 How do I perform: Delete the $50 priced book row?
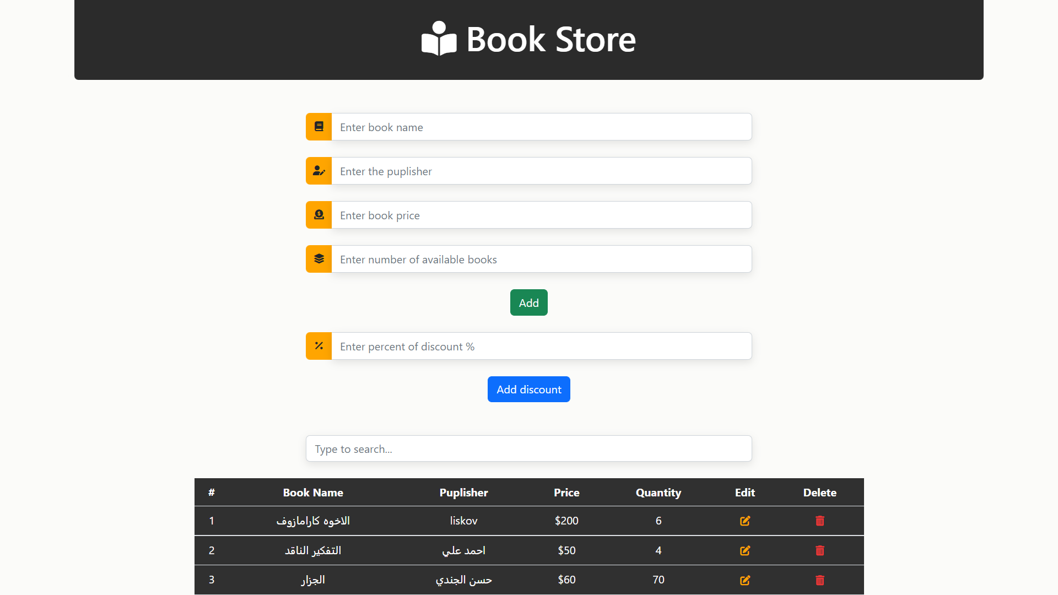click(819, 550)
